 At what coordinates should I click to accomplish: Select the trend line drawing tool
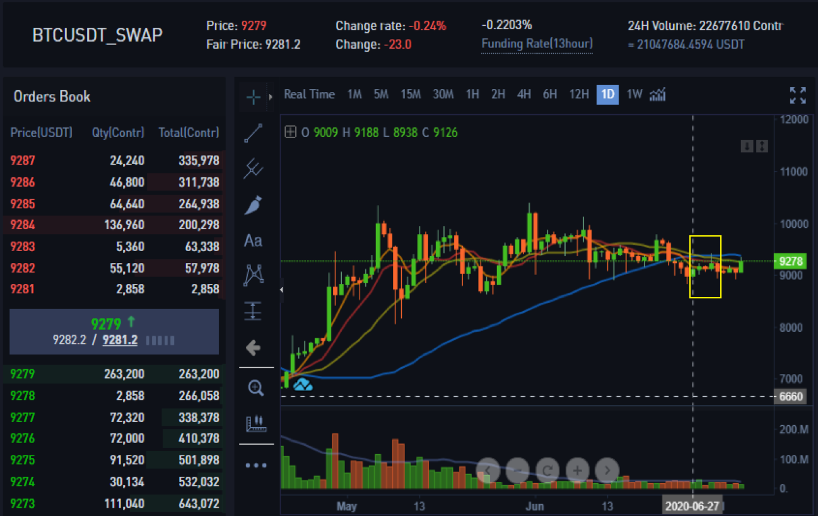click(254, 133)
